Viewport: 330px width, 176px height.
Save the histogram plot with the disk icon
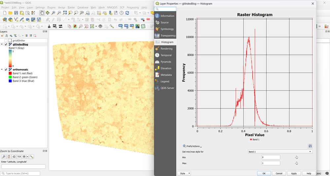310,146
